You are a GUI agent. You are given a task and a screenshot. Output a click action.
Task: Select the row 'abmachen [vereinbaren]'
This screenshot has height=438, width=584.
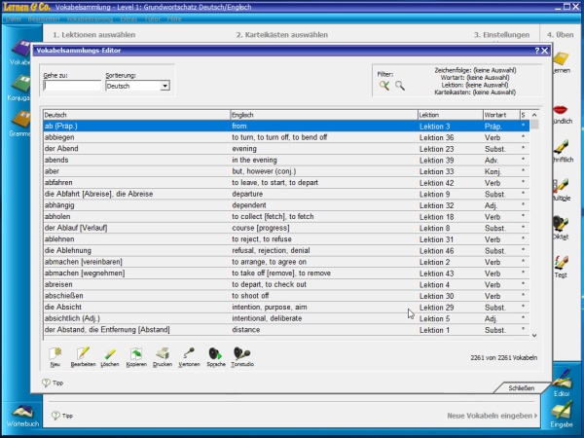pos(286,262)
